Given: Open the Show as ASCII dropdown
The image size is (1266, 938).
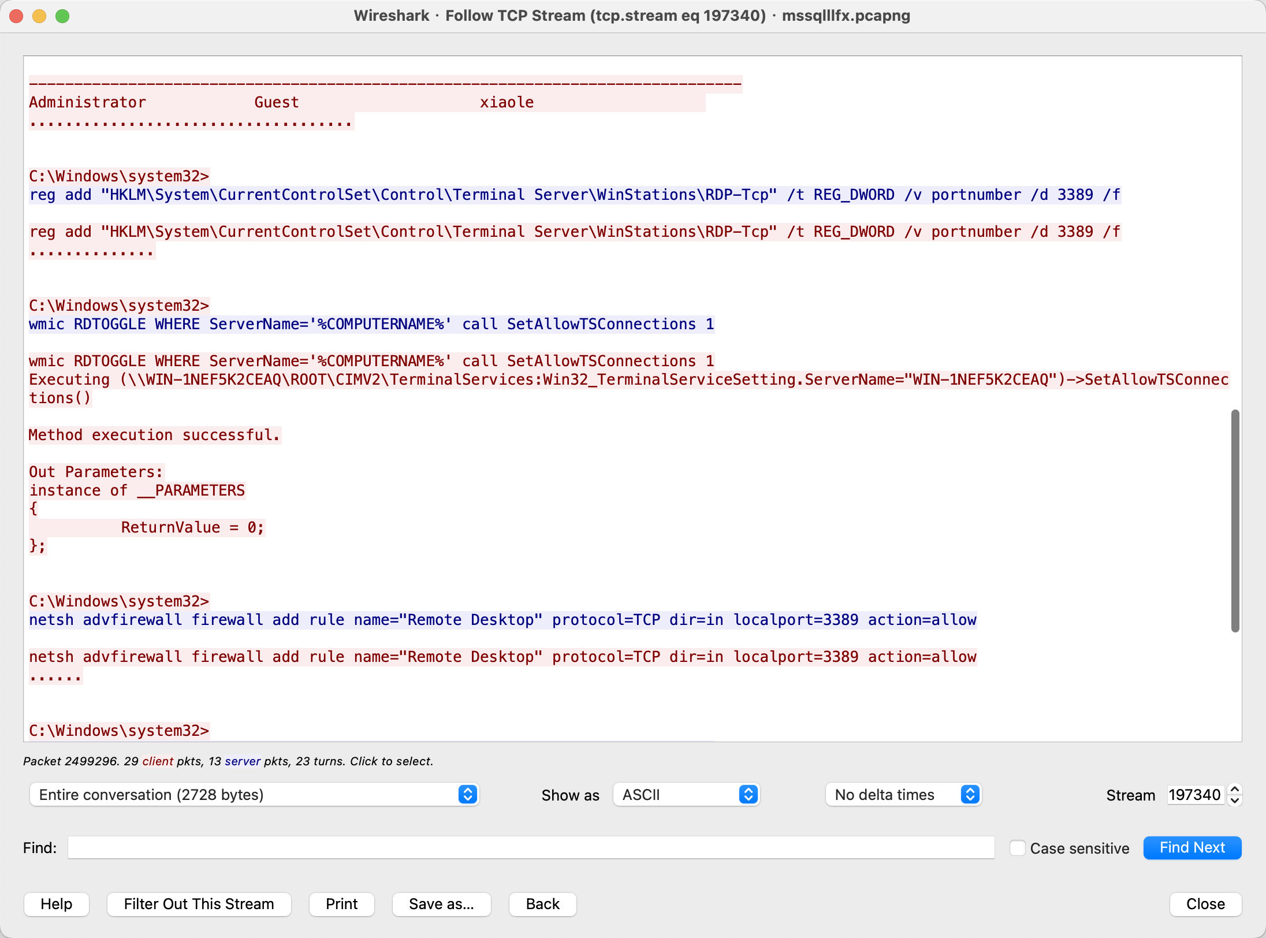Looking at the screenshot, I should 686,795.
